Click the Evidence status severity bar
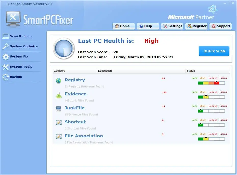This screenshot has width=237, height=175. [x=211, y=97]
